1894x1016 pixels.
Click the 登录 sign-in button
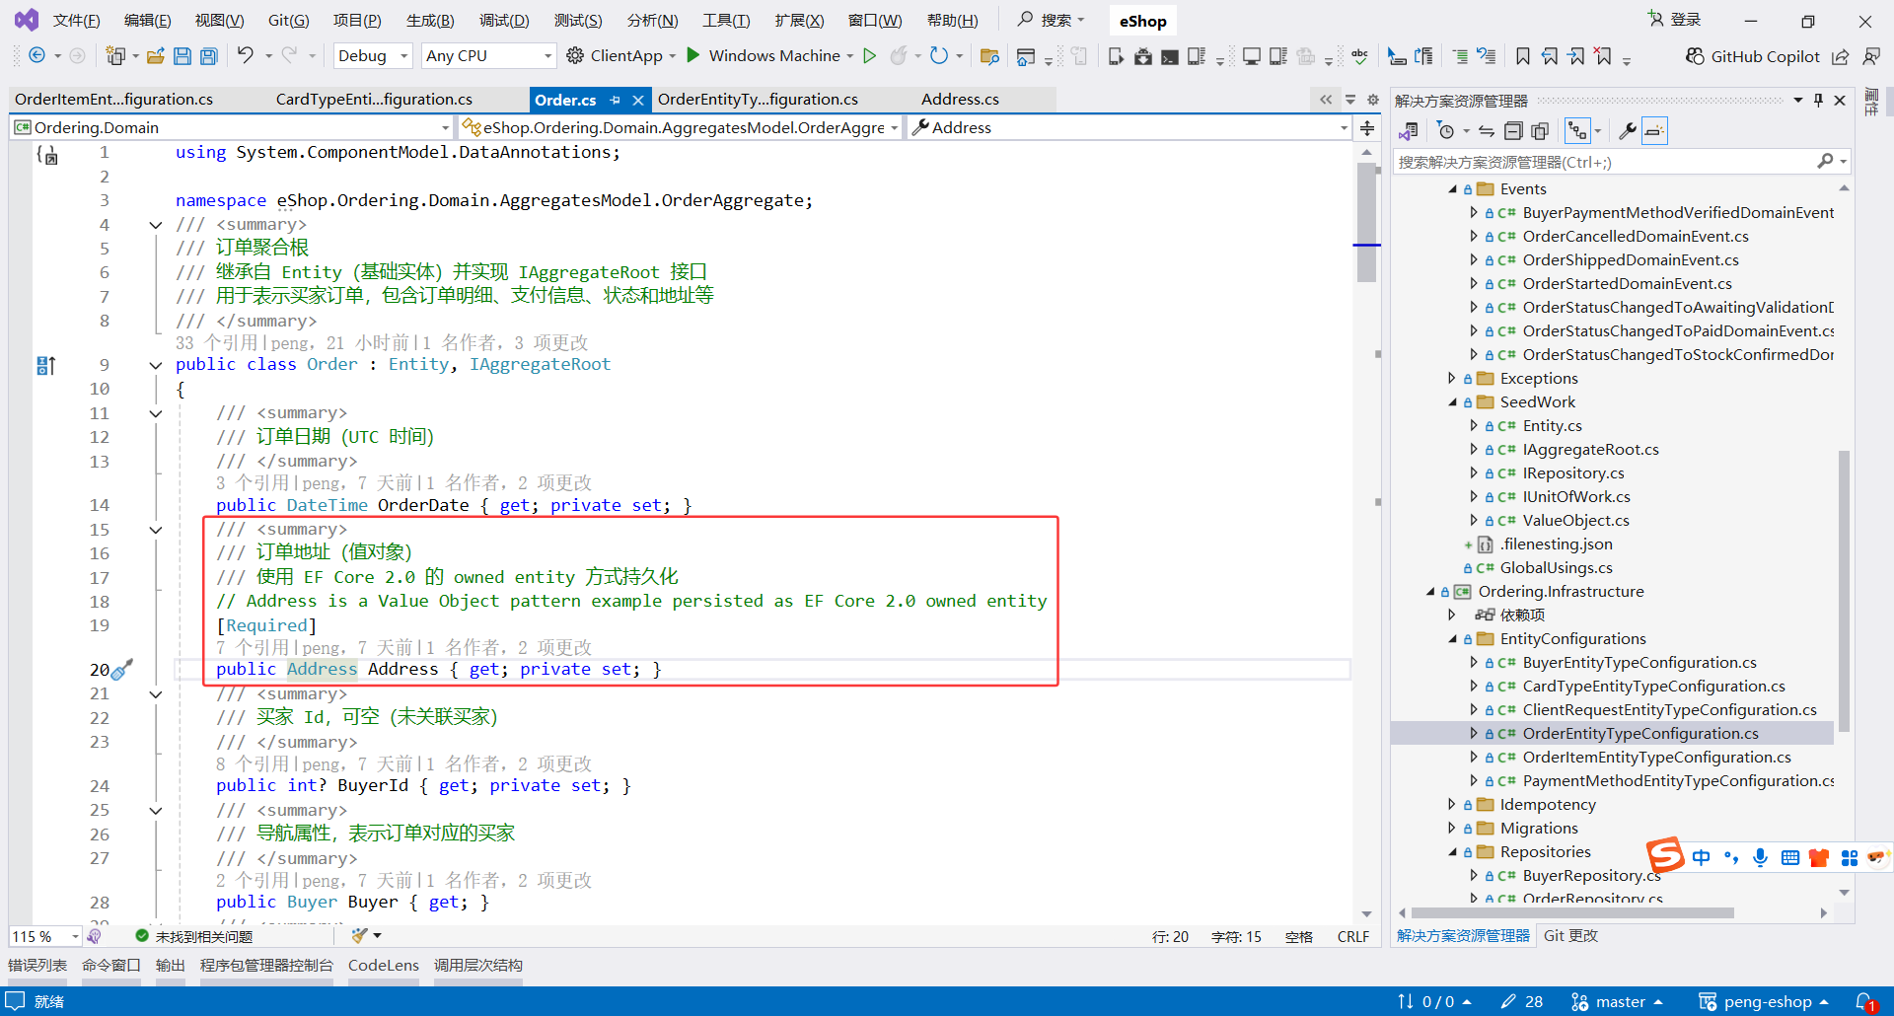pos(1674,20)
